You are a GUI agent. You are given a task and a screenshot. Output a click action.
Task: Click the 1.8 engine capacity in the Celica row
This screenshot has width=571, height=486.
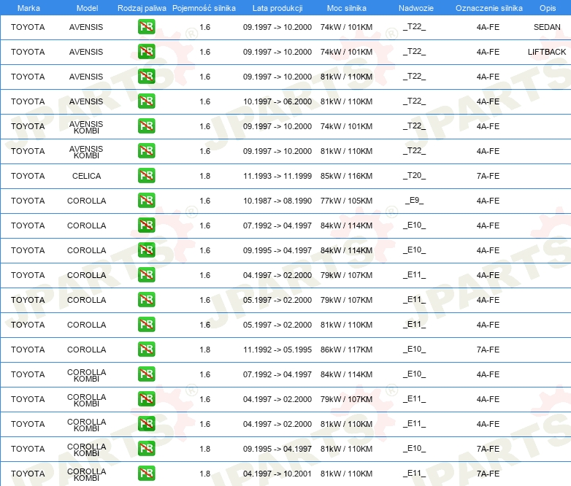[204, 176]
